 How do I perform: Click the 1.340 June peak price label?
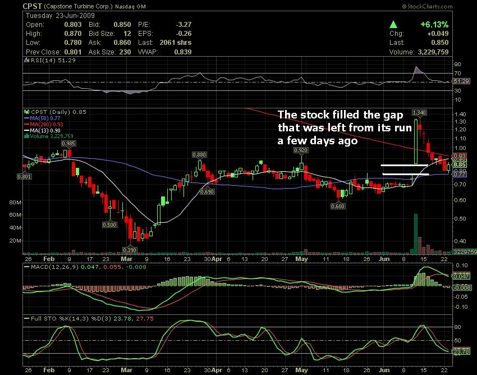coord(419,113)
